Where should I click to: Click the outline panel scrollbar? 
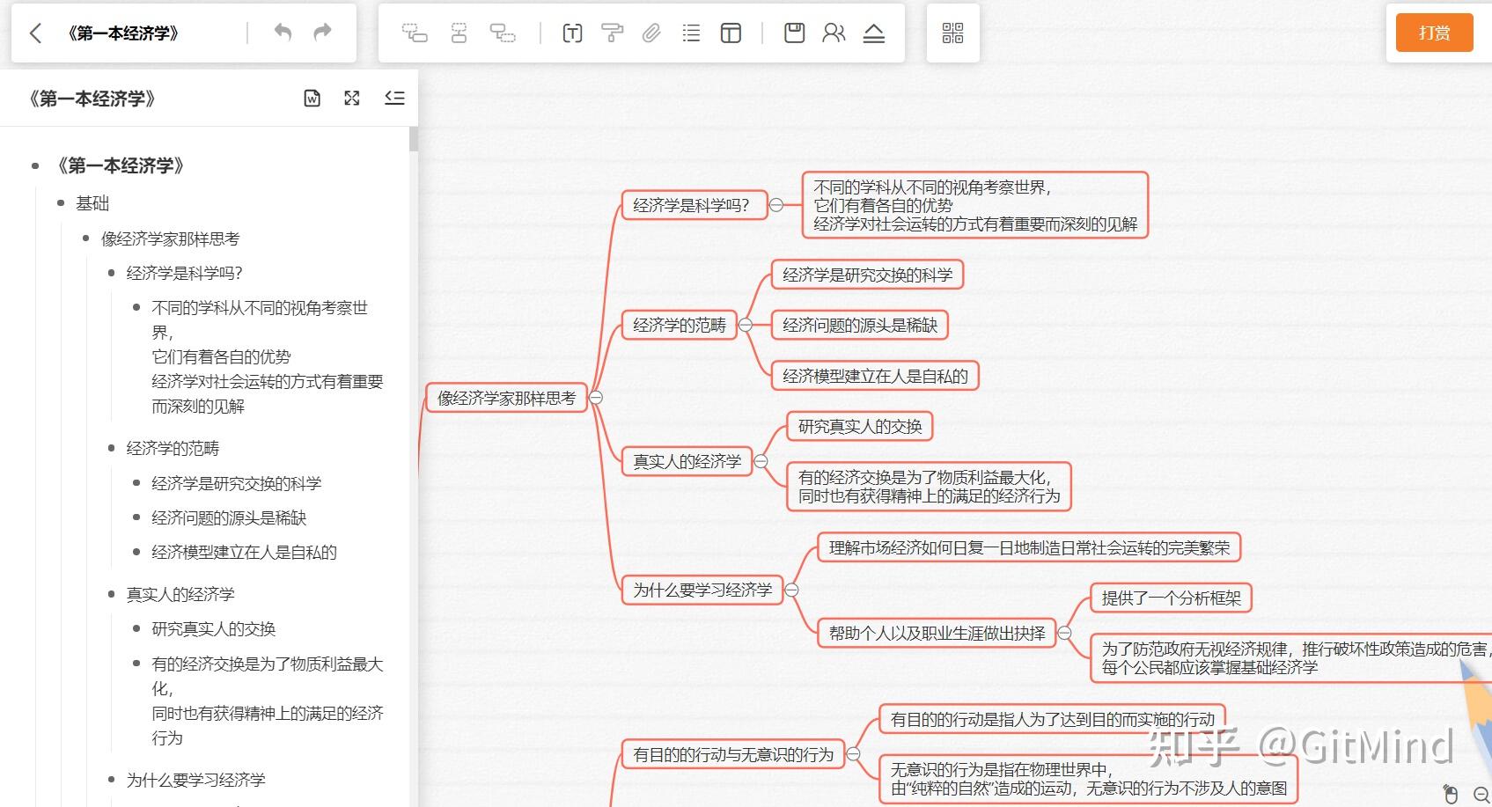pos(413,141)
